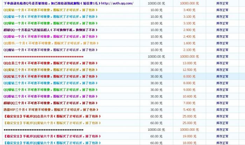The image size is (245, 145).
Task: Select the QQ粉钻一个月 product name
Action: pyautogui.click(x=50, y=37)
